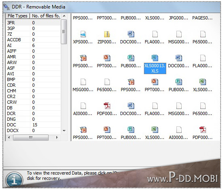This screenshot has height=190, width=223.
Task: Select the teal PUB000 Publisher file icon
Action: [x=131, y=58]
